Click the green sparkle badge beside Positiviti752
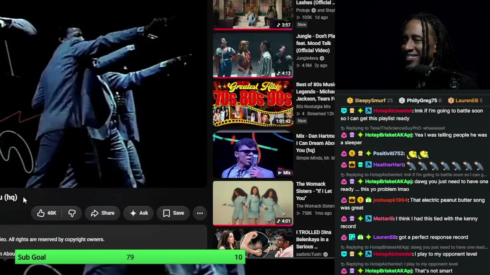 click(368, 154)
